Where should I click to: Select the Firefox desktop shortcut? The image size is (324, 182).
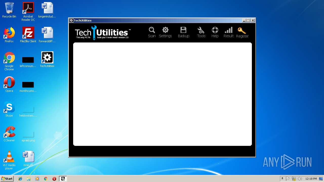pyautogui.click(x=9, y=35)
